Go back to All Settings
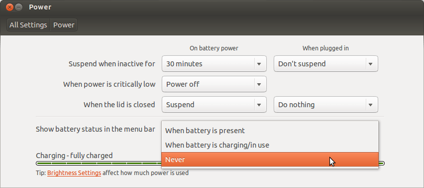This screenshot has height=188, width=424. 28,25
